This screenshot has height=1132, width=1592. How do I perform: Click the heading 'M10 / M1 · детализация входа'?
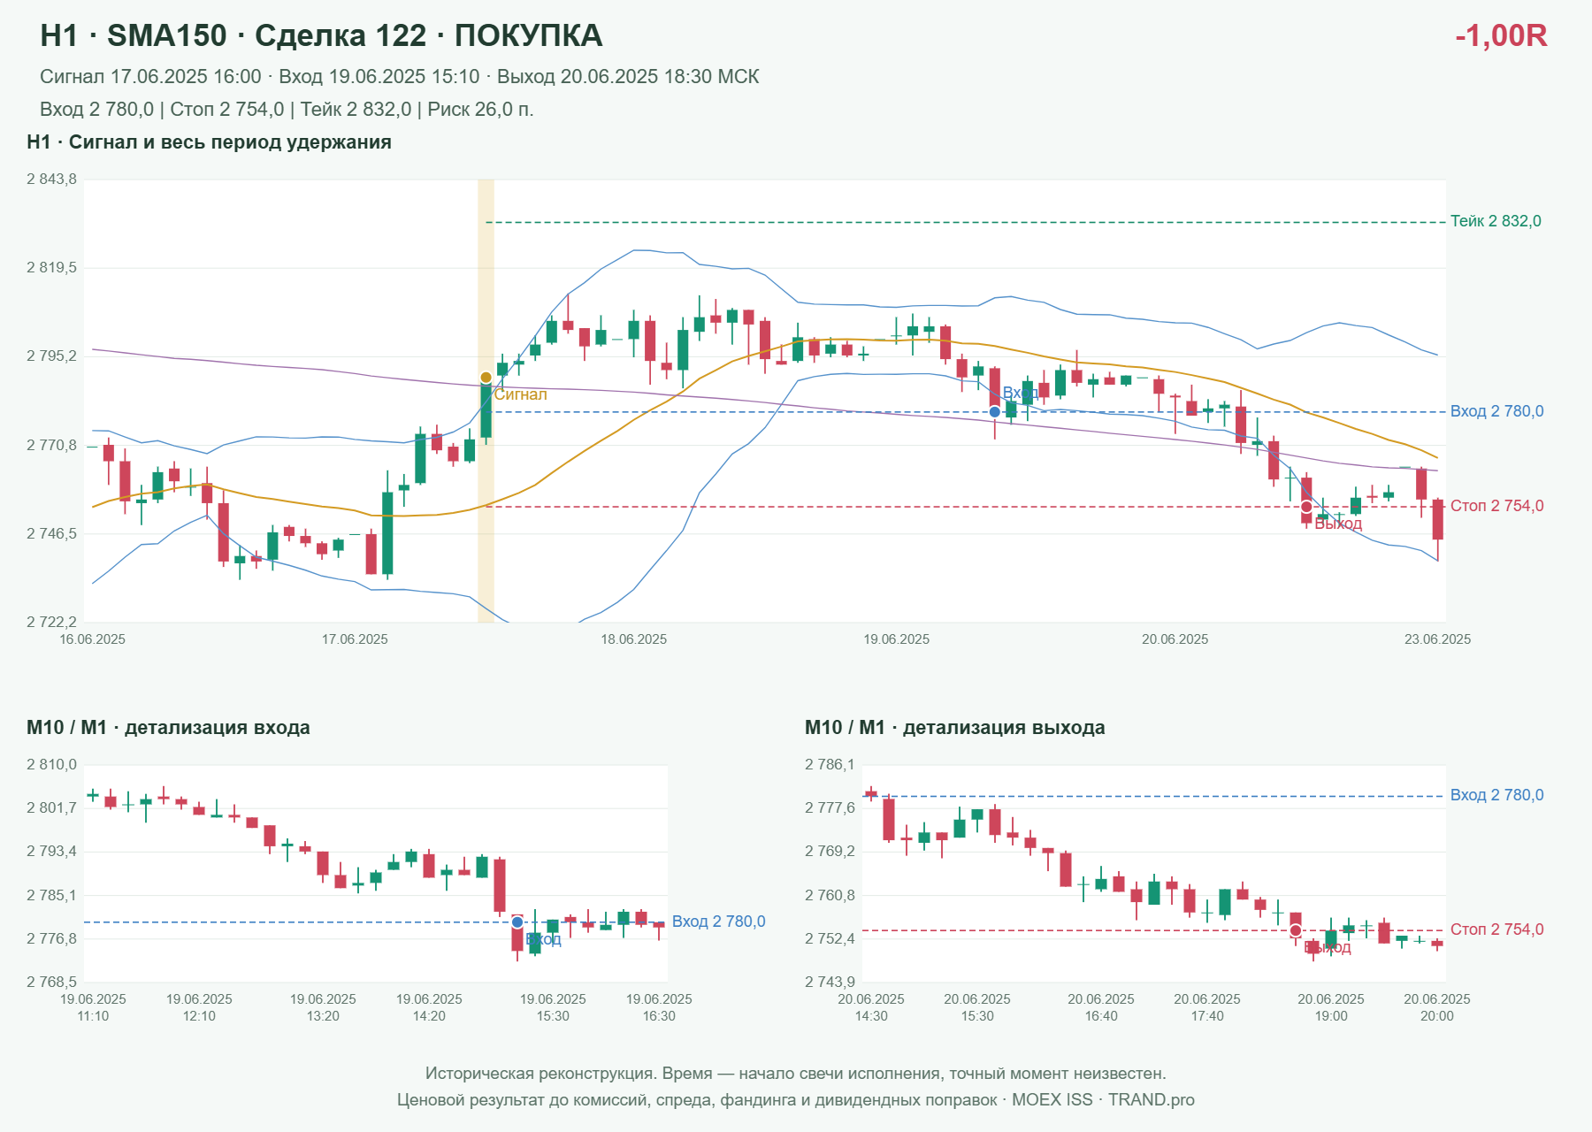[168, 728]
